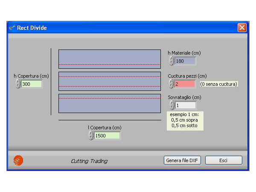This screenshot has height=192, width=256.
Task: Increase Cucitura pezzi with stepper up arrow
Action: 171,81
